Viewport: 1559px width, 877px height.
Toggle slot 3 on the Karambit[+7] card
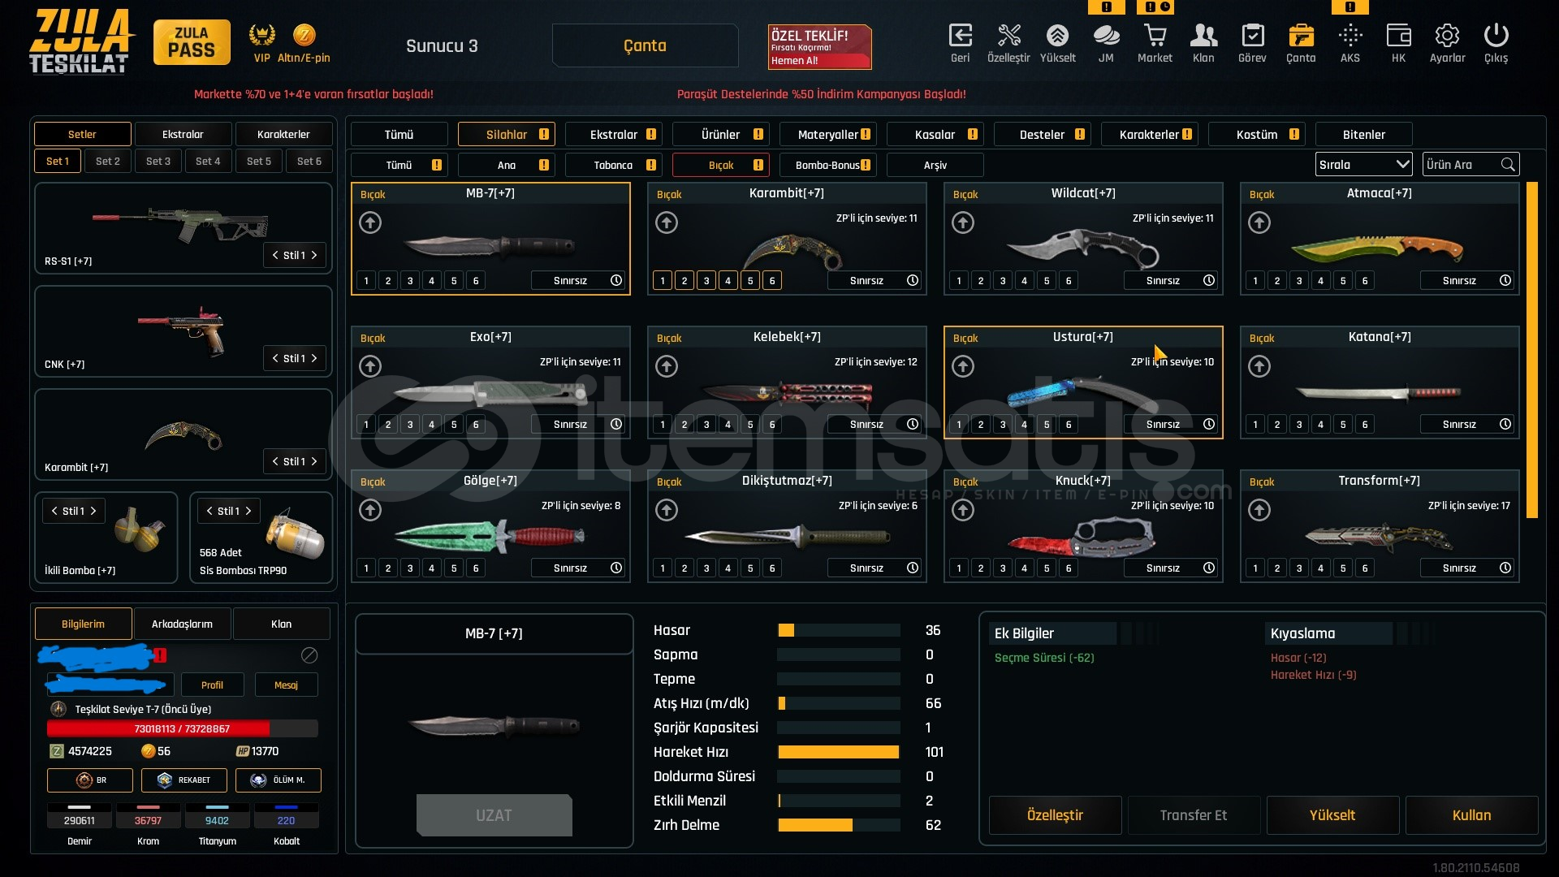(x=706, y=281)
